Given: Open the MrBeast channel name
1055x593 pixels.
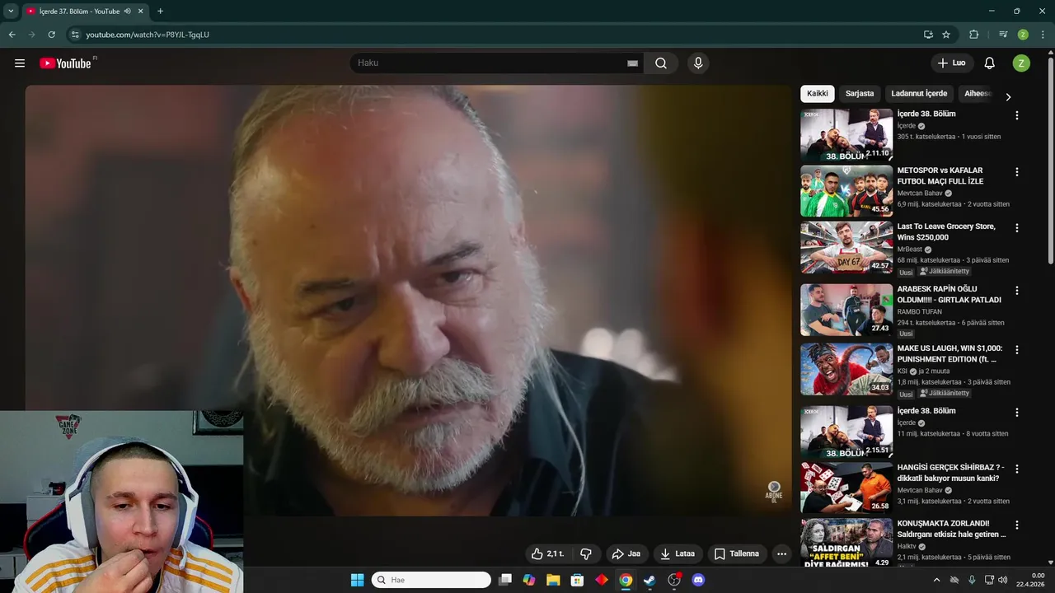Looking at the screenshot, I should tap(910, 249).
